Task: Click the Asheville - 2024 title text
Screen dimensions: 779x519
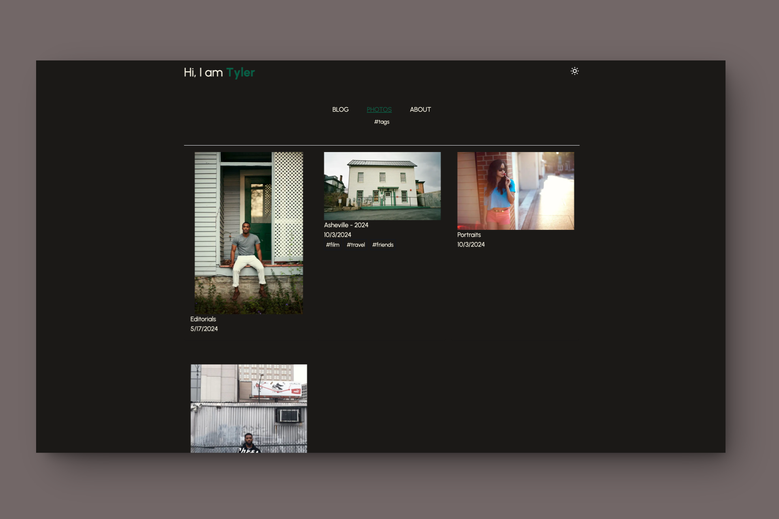Action: click(x=346, y=225)
